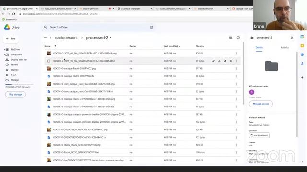Image resolution: width=307 pixels, height=172 pixels.
Task: Click thumbnail of 00003-0-cacique-Raoni png
Action: coord(49,69)
